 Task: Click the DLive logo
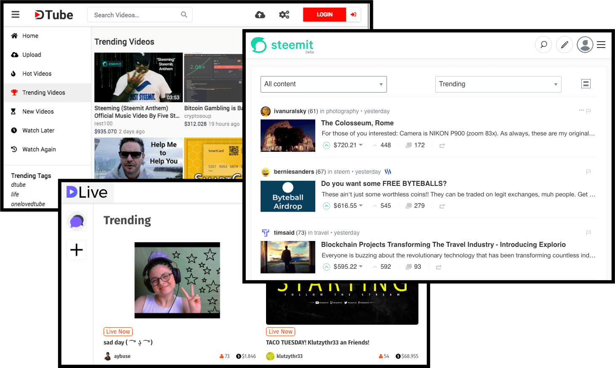pyautogui.click(x=87, y=192)
